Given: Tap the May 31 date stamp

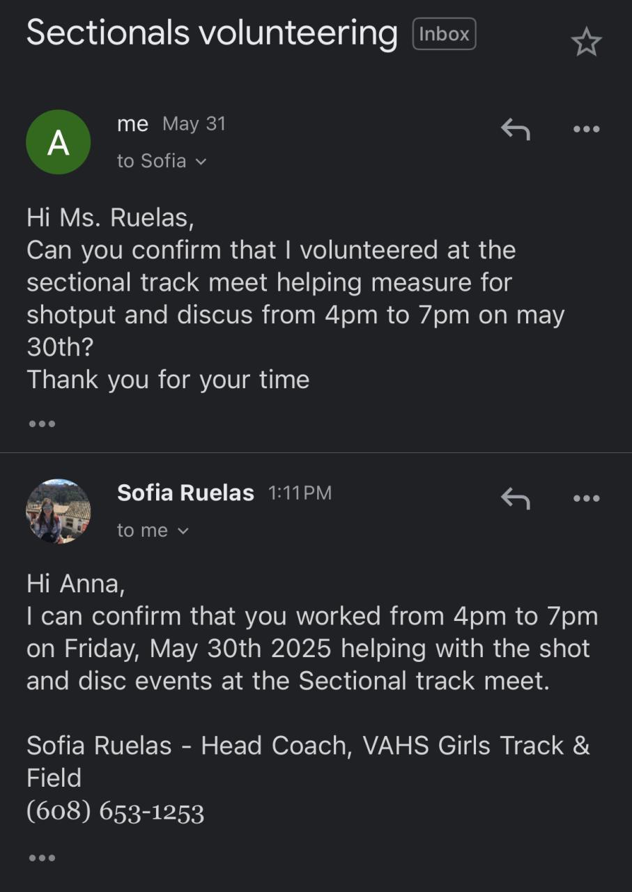Looking at the screenshot, I should (194, 124).
